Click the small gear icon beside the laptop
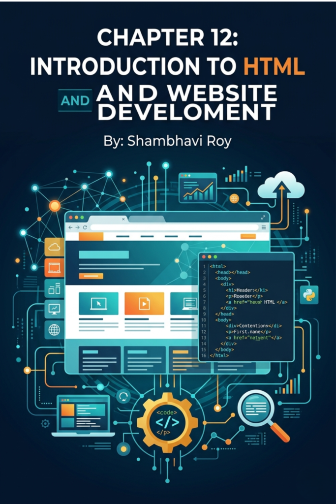The image size is (336, 504). tap(45, 423)
